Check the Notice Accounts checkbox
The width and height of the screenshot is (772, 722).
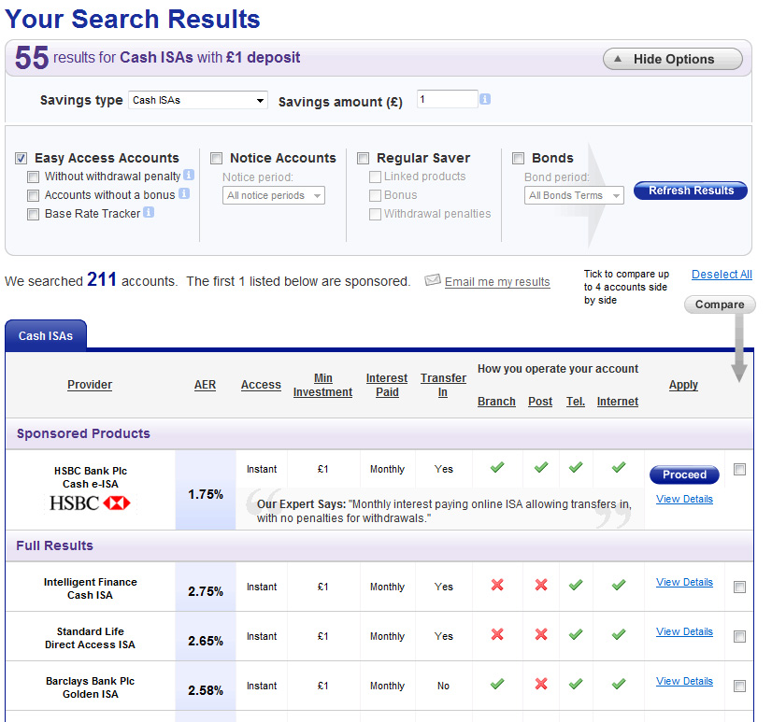(x=216, y=158)
